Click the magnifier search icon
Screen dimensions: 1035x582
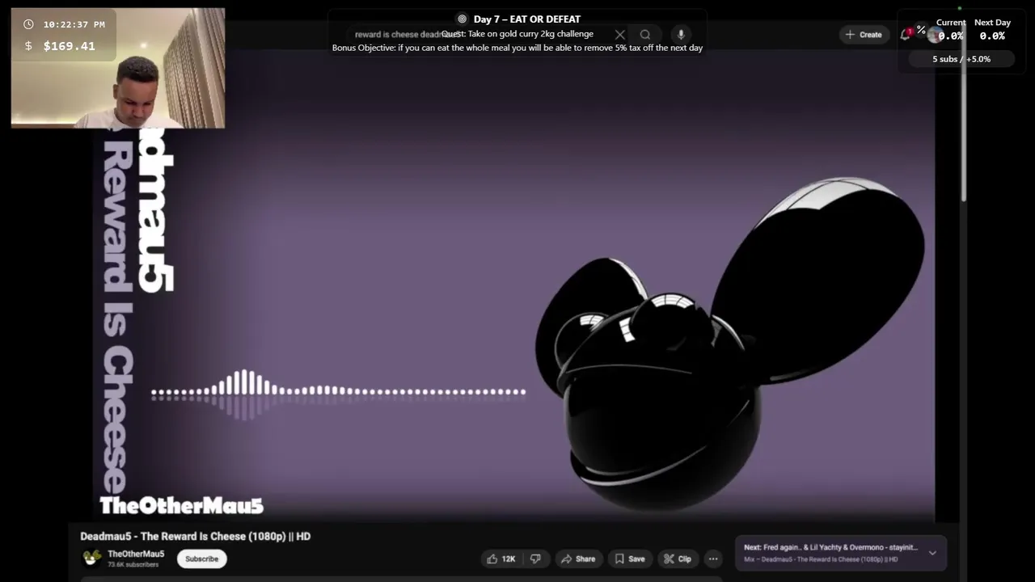645,35
